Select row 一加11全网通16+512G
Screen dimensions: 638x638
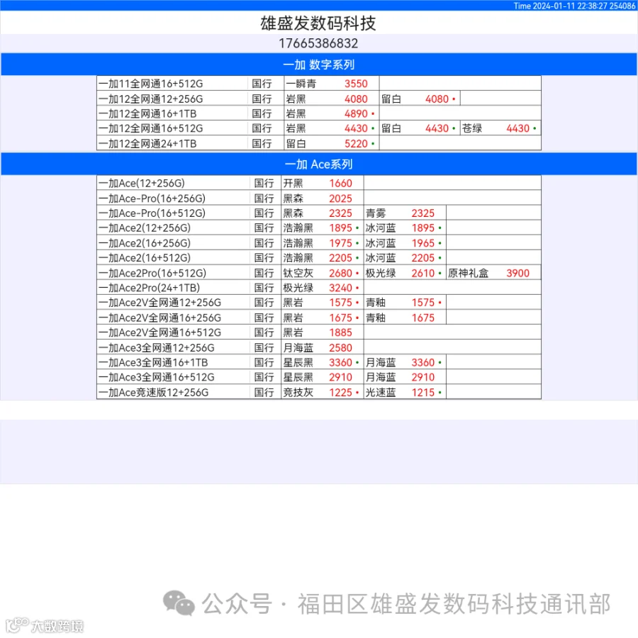pyautogui.click(x=319, y=84)
